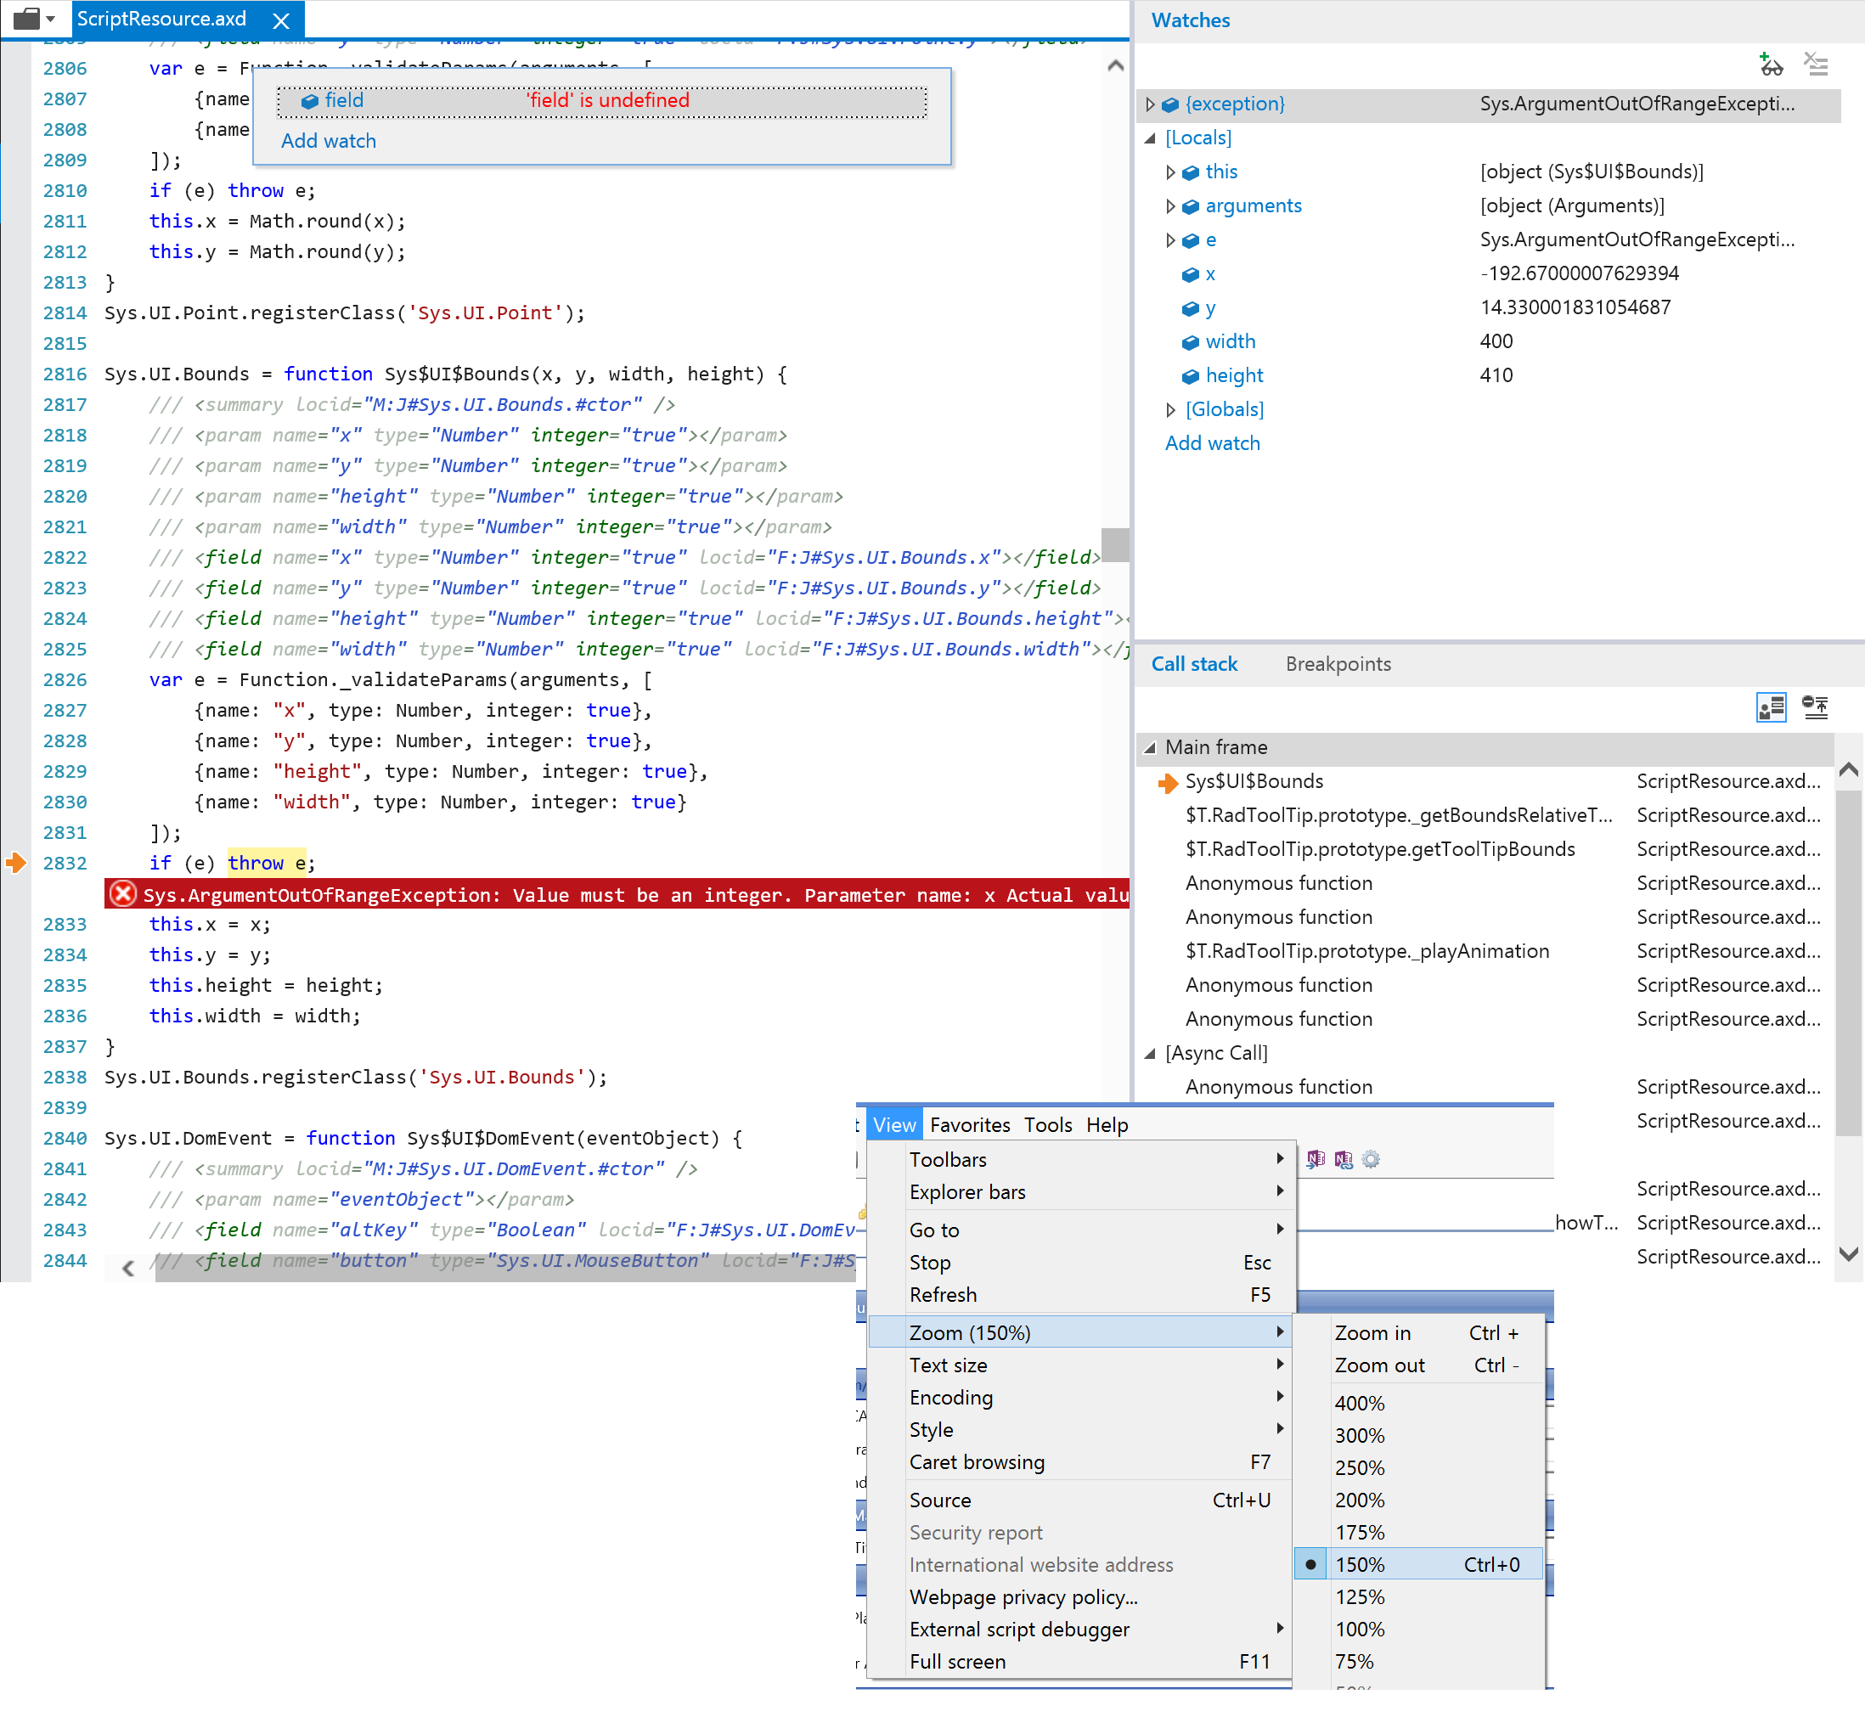The width and height of the screenshot is (1865, 1717).
Task: Expand the {exception} watch entry
Action: (x=1151, y=104)
